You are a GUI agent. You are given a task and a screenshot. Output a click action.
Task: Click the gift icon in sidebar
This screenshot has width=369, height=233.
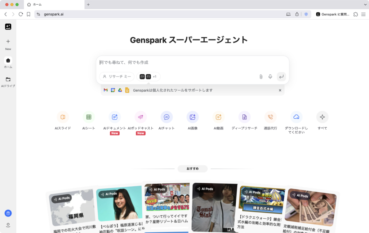tap(8, 213)
